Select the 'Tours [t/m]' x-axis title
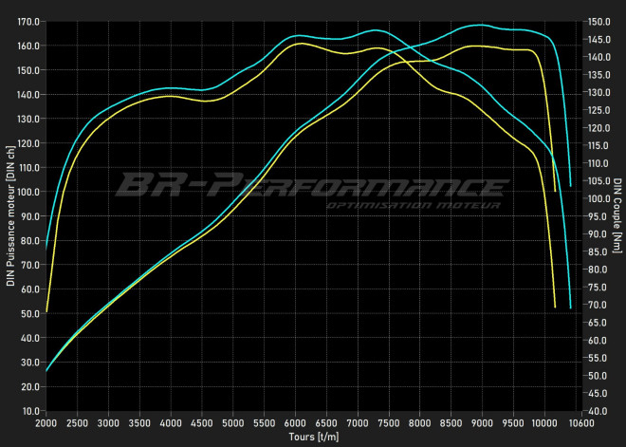 (x=313, y=438)
